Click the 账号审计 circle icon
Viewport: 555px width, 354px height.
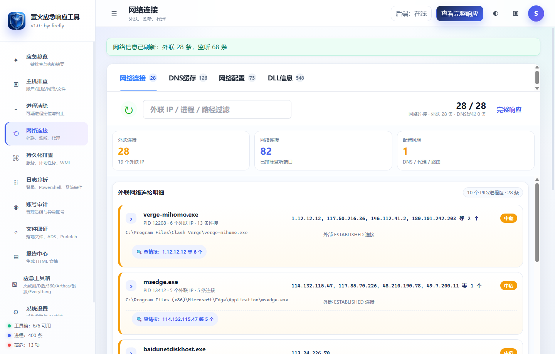pyautogui.click(x=16, y=207)
